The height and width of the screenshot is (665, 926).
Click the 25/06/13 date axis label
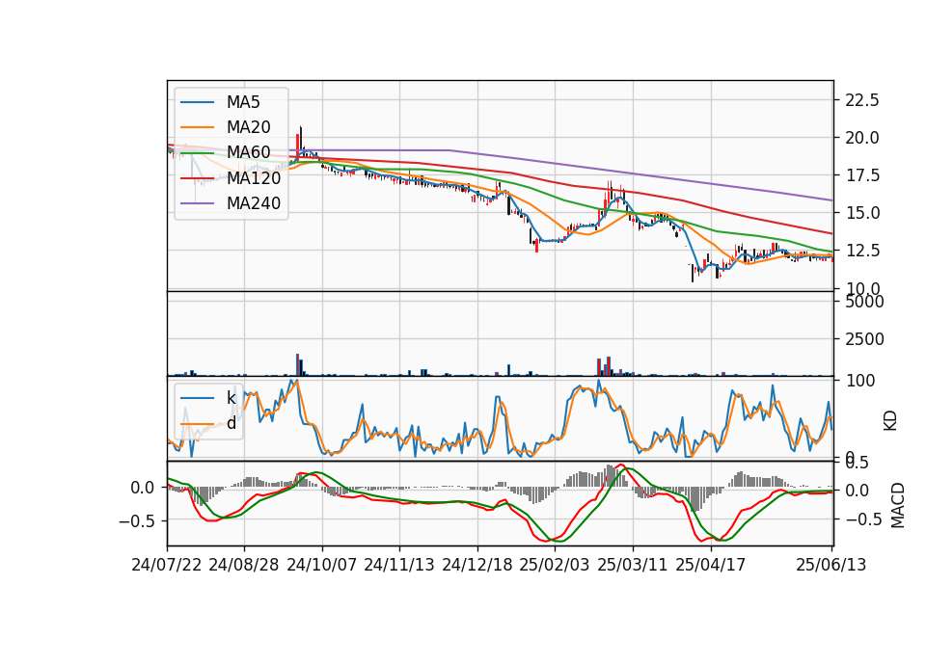831,565
